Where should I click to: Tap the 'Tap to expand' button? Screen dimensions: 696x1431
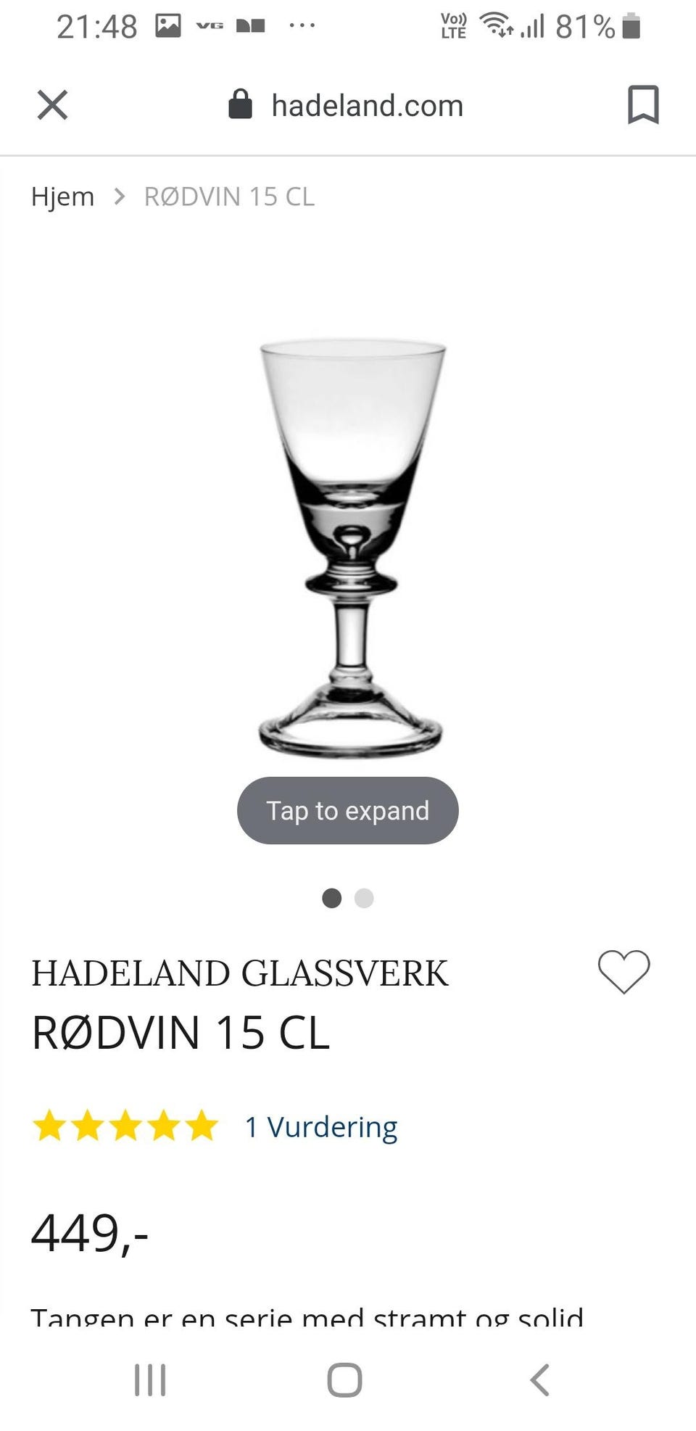[x=348, y=810]
